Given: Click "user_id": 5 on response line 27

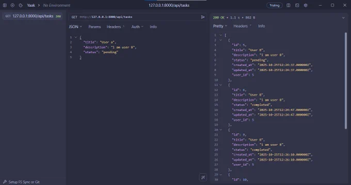Looking at the screenshot, I should point(243,164).
